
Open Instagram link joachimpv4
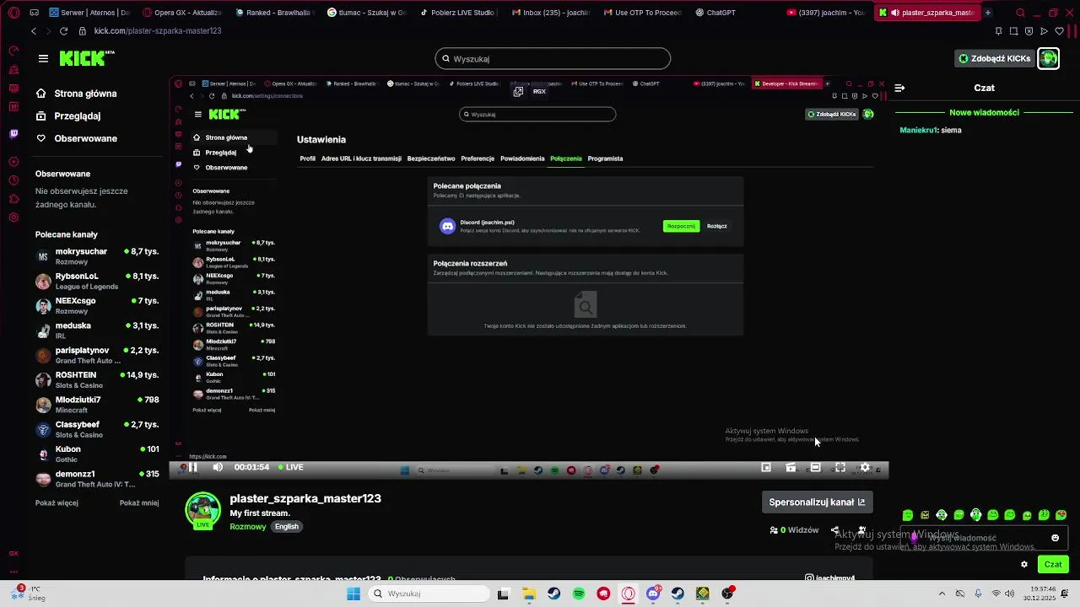pos(830,578)
